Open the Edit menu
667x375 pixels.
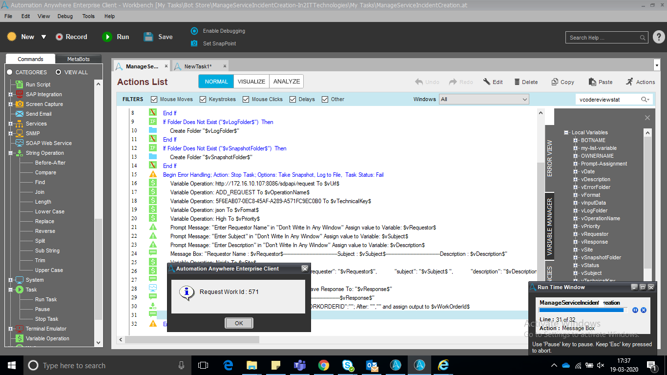[x=26, y=16]
